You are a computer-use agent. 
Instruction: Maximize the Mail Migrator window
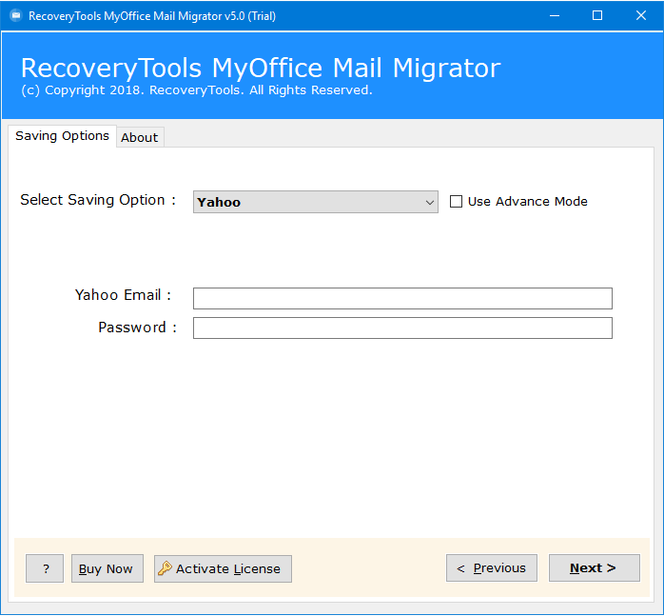coord(597,15)
